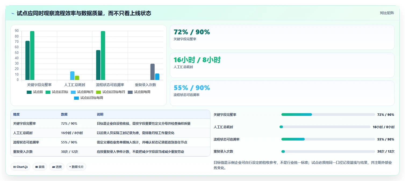Click the 对比矩阵 label in the header
This screenshot has height=181, width=405.
point(387,13)
